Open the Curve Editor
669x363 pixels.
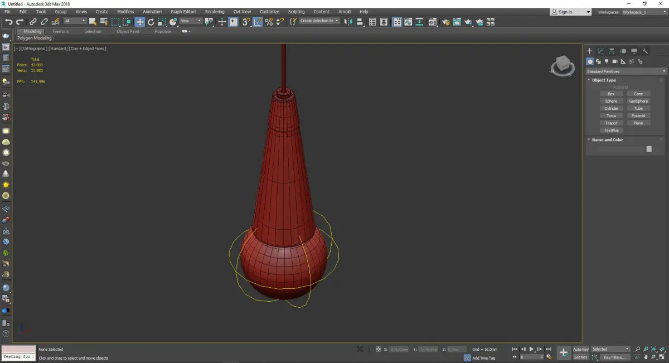pos(409,22)
